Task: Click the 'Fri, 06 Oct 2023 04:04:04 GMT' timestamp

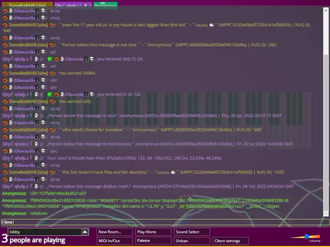Action: (265, 186)
